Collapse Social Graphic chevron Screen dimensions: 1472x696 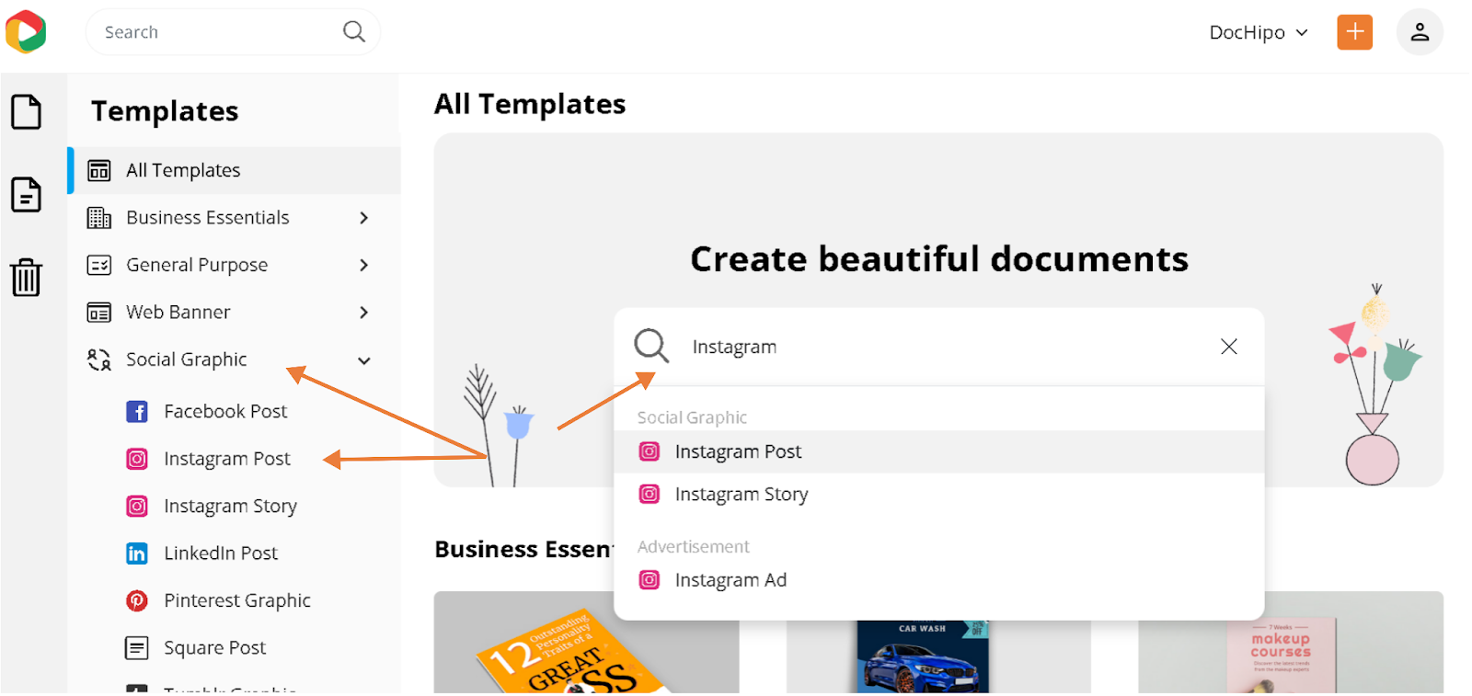click(364, 360)
